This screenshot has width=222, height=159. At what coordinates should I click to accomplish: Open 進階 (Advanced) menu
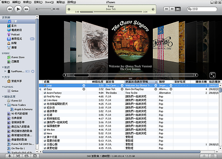60,2
